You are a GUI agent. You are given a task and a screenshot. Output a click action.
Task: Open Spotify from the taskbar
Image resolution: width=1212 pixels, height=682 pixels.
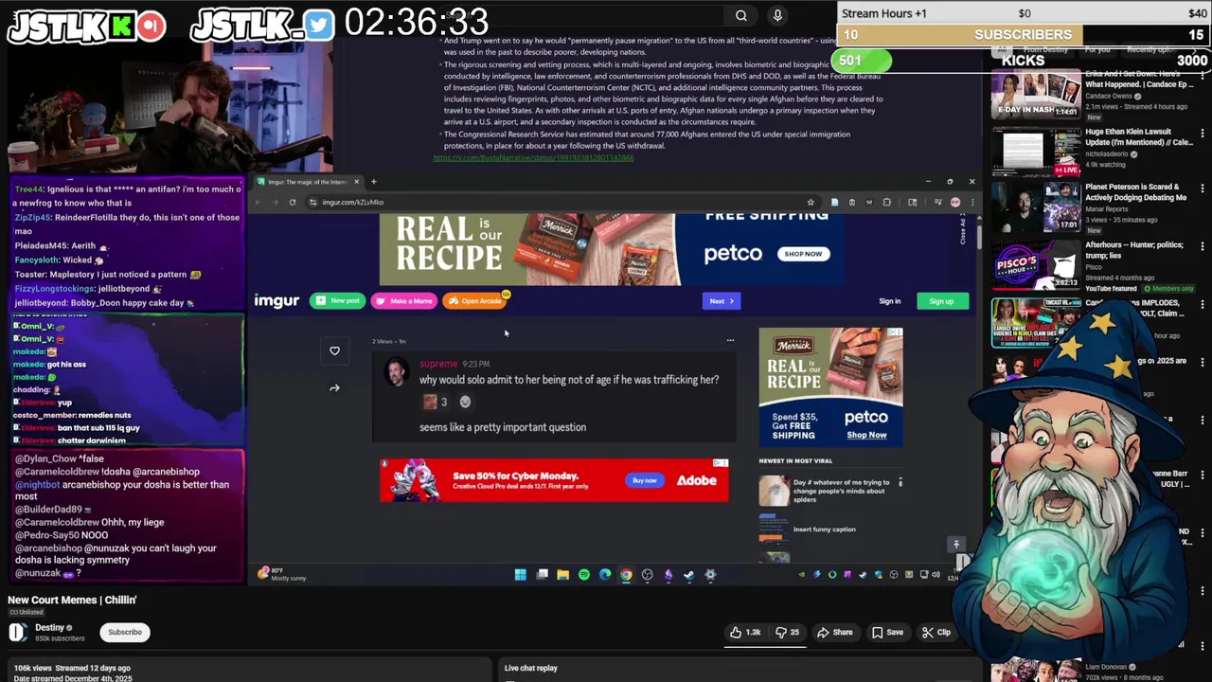(x=584, y=575)
